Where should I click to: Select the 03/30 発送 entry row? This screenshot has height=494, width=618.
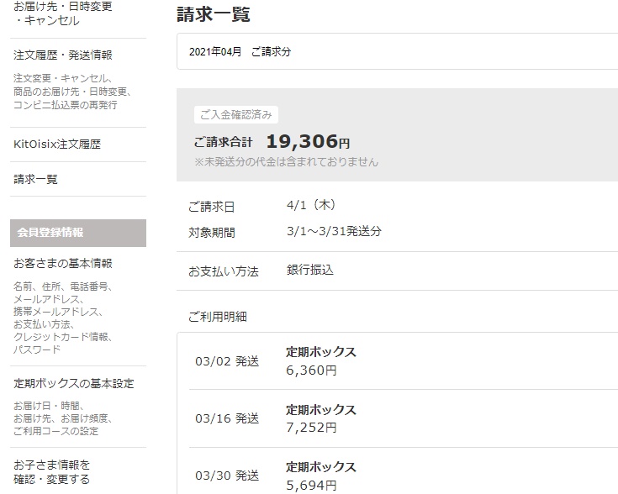point(404,471)
